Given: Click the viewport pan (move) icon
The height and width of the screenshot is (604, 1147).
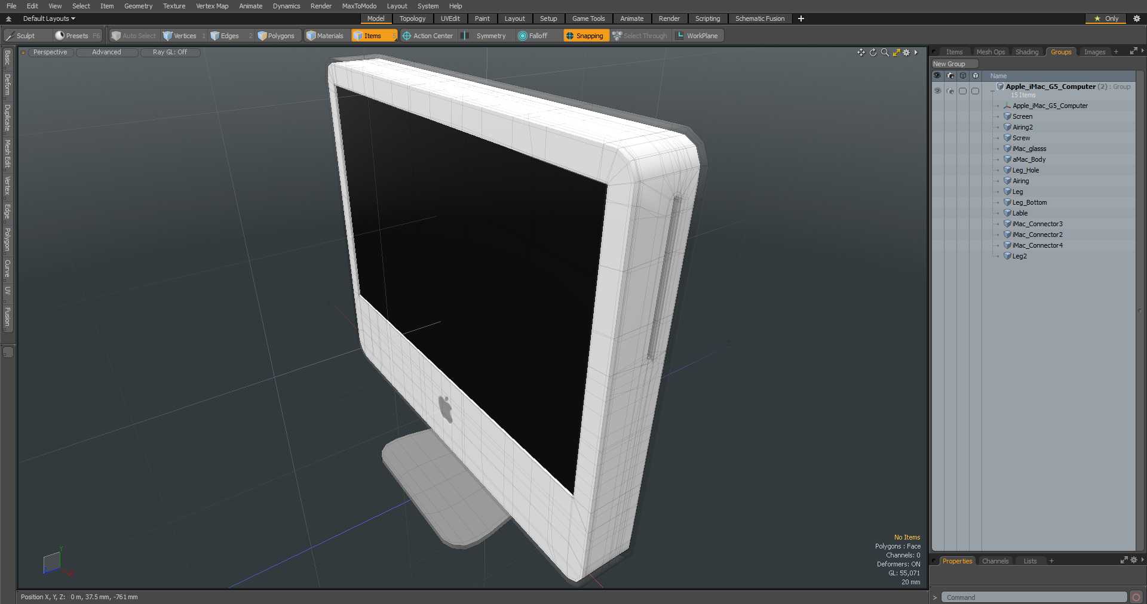Looking at the screenshot, I should pos(861,53).
